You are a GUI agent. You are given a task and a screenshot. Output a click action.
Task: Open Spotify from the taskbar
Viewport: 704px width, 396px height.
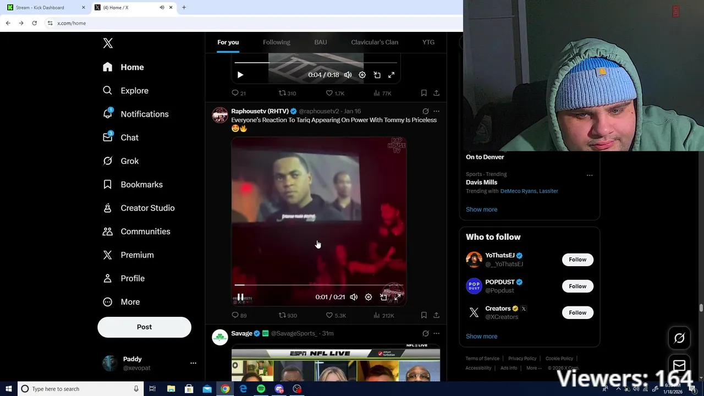coord(261,389)
